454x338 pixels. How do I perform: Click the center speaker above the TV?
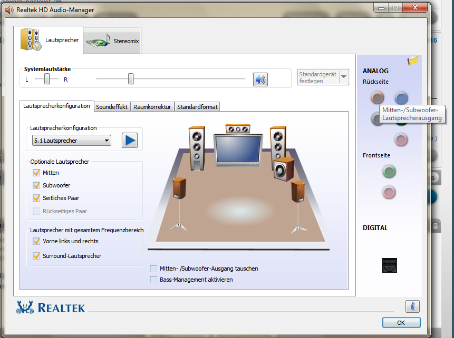237,128
